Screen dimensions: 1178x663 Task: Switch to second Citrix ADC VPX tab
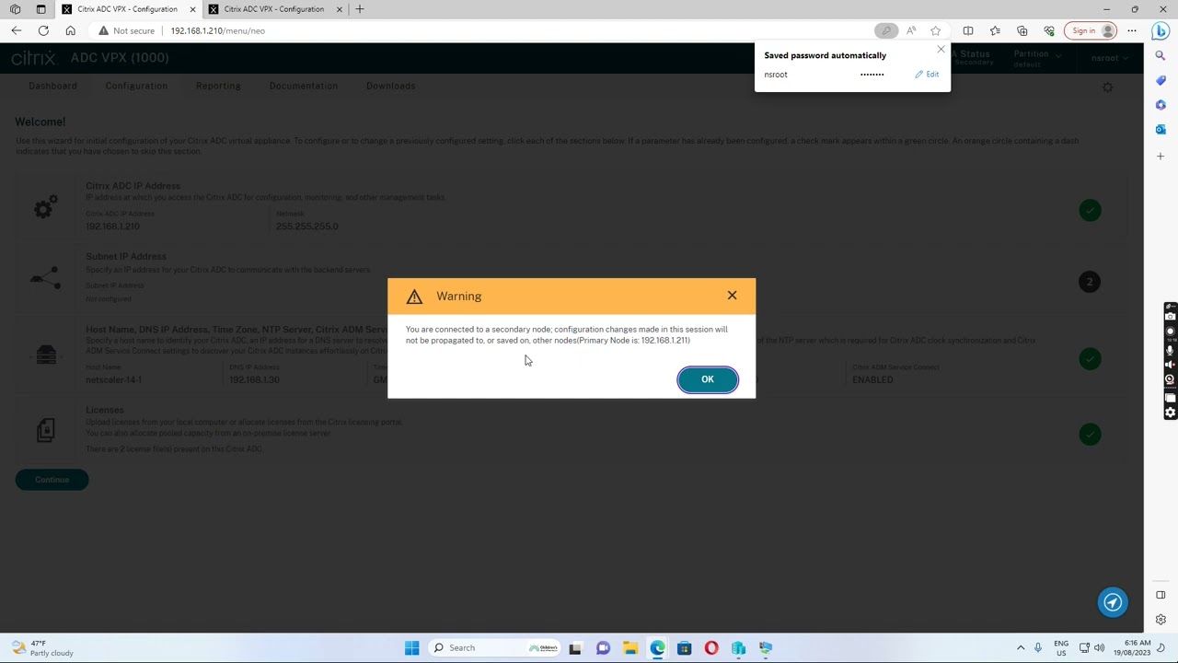click(273, 9)
